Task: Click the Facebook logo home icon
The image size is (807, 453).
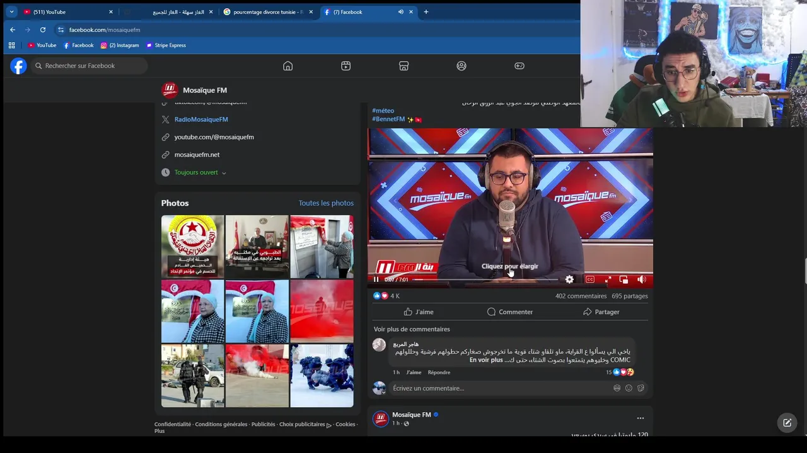Action: click(x=19, y=65)
